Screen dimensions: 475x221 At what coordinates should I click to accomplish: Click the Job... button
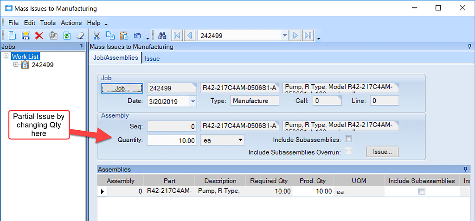122,88
